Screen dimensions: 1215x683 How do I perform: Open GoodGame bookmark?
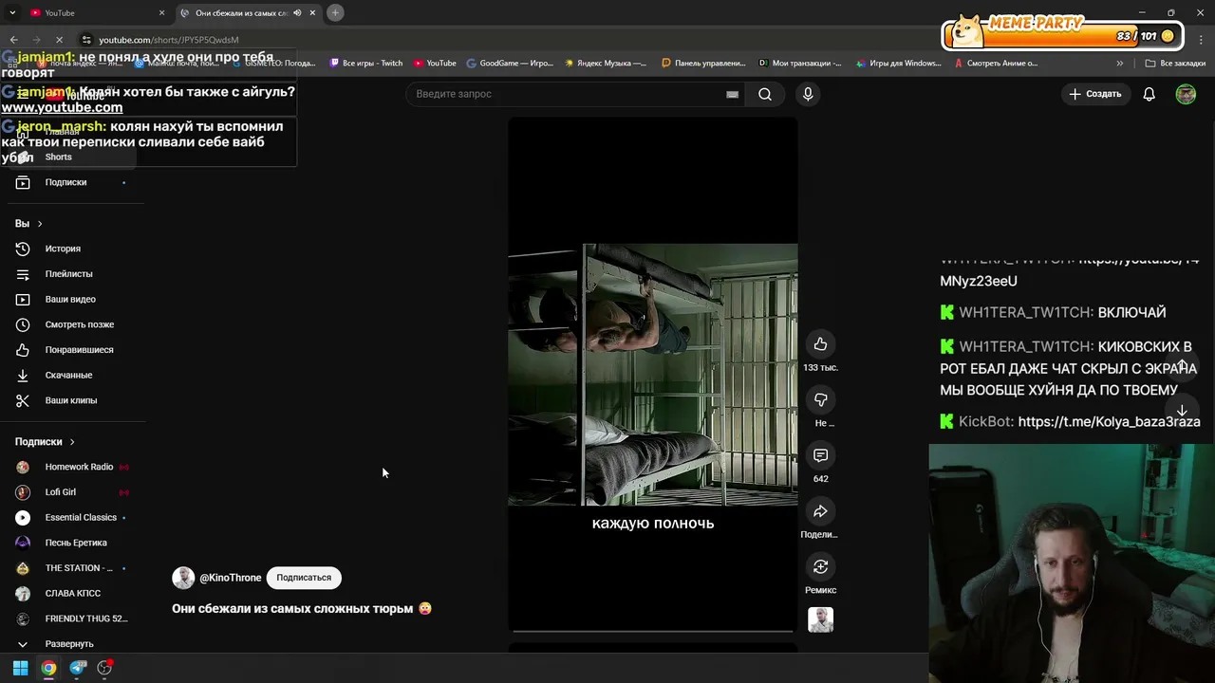click(510, 64)
